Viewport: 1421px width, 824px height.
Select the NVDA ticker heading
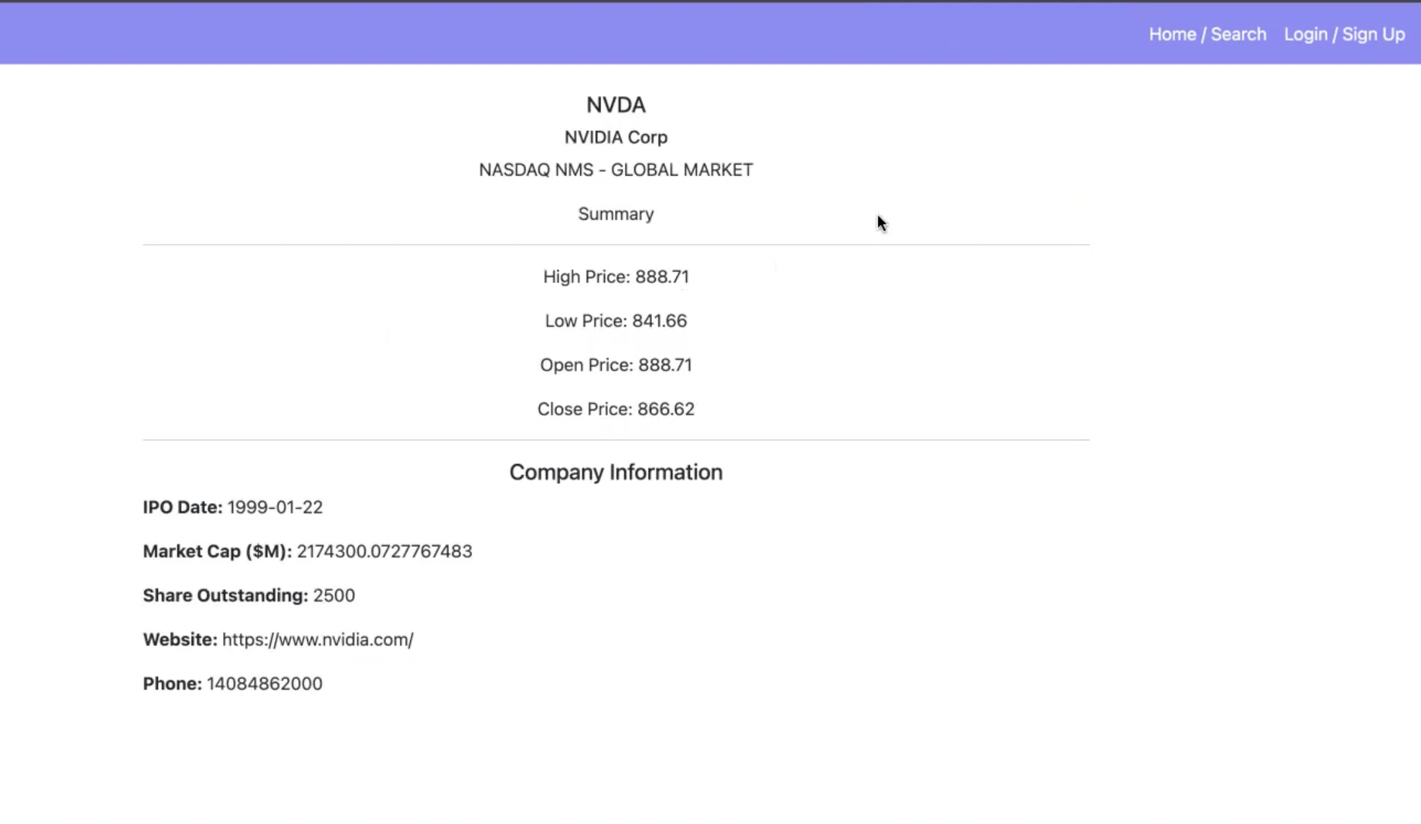click(x=616, y=105)
